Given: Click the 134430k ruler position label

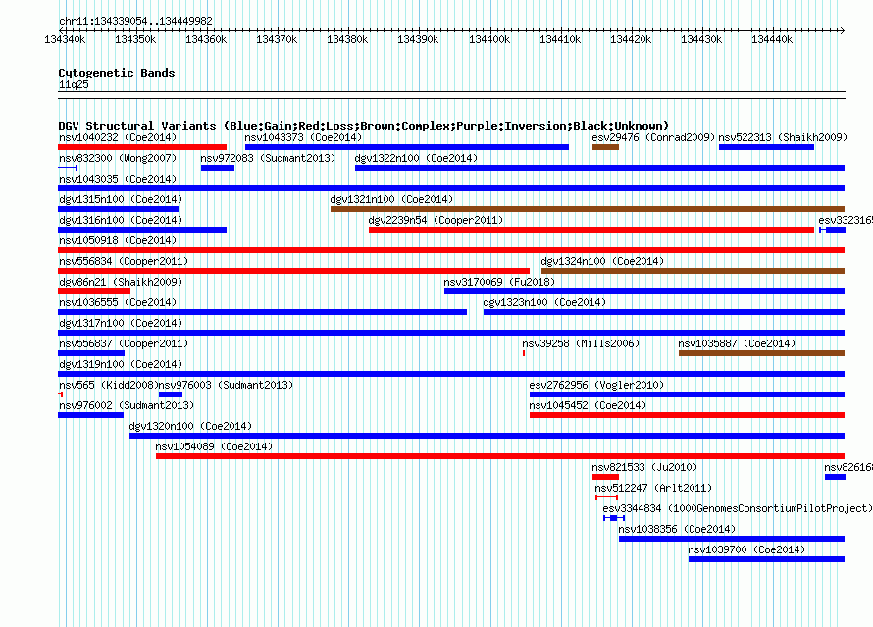Looking at the screenshot, I should [701, 39].
